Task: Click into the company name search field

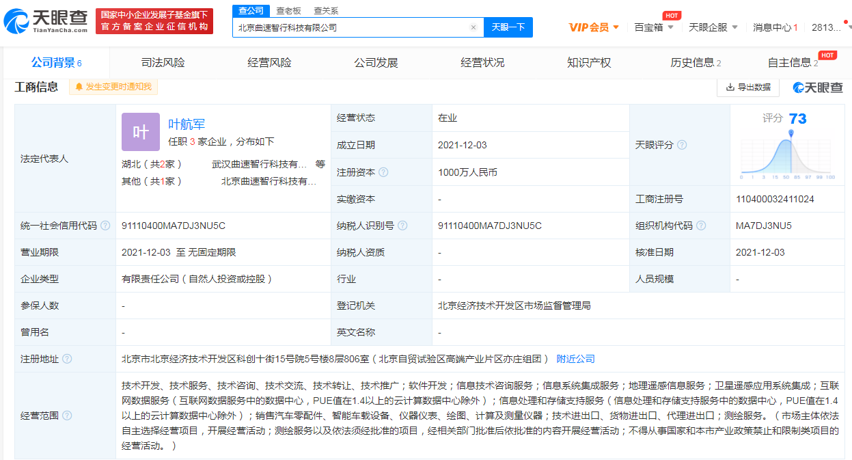Action: click(x=350, y=28)
